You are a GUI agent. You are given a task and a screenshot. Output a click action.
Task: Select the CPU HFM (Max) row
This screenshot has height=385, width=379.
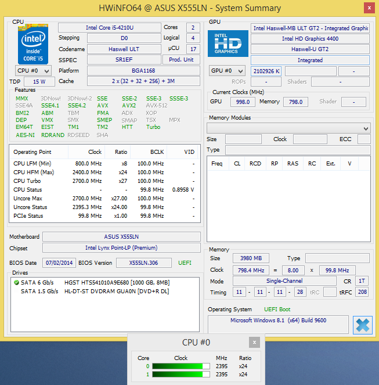point(104,172)
